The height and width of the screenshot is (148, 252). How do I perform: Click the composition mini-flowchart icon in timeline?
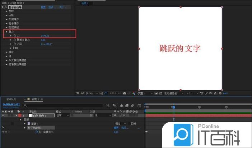[x=107, y=106]
